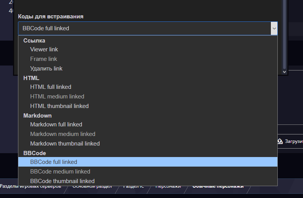Screen dimensions: 303x198
Task: Select HTML medium linked option
Action: (x=57, y=97)
